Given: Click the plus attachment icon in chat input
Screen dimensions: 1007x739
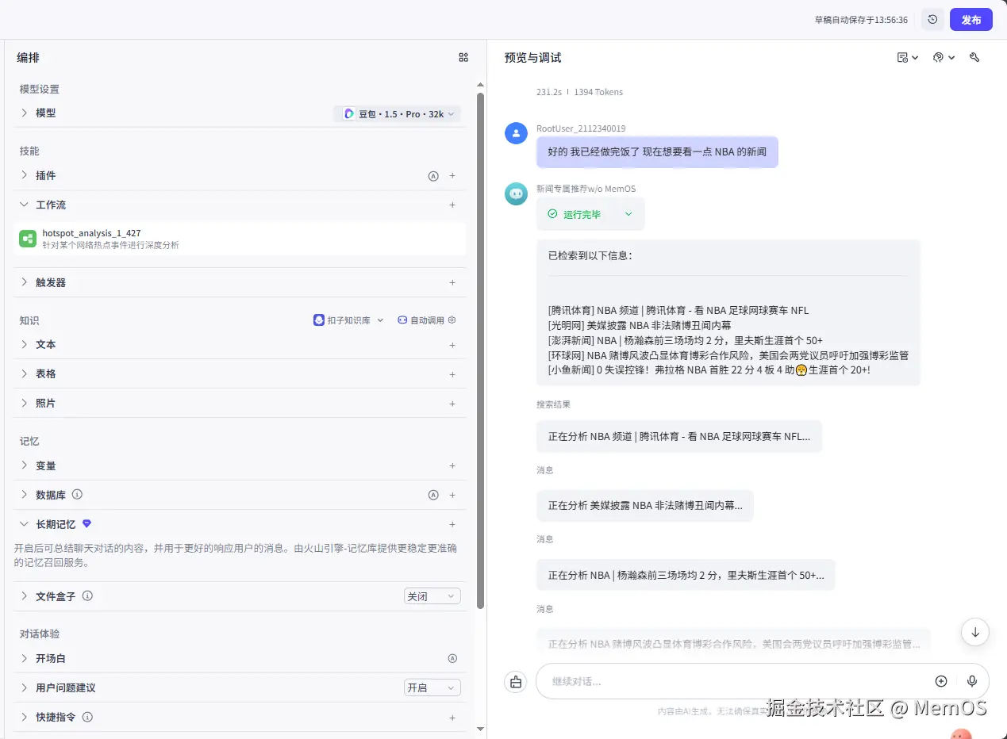Looking at the screenshot, I should [941, 681].
